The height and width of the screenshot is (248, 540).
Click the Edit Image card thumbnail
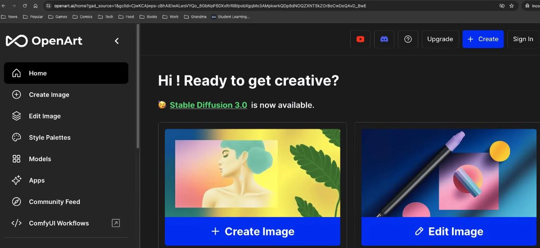click(x=449, y=173)
